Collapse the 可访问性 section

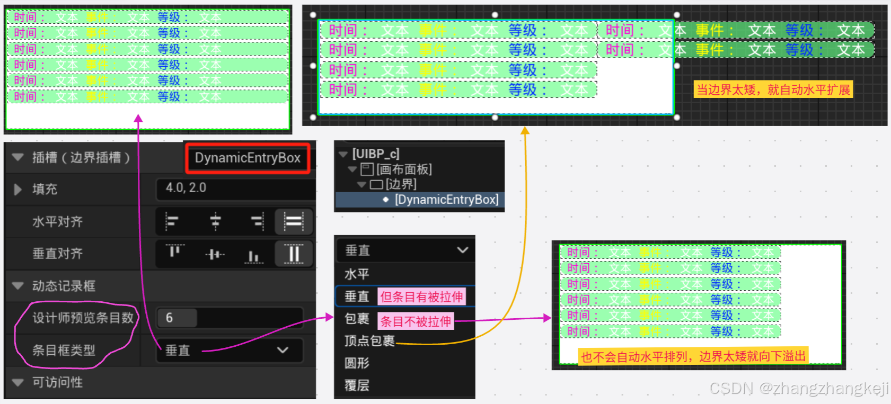[x=17, y=382]
